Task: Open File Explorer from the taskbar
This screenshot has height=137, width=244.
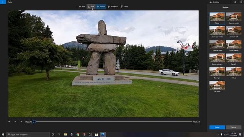Action: (x=65, y=134)
